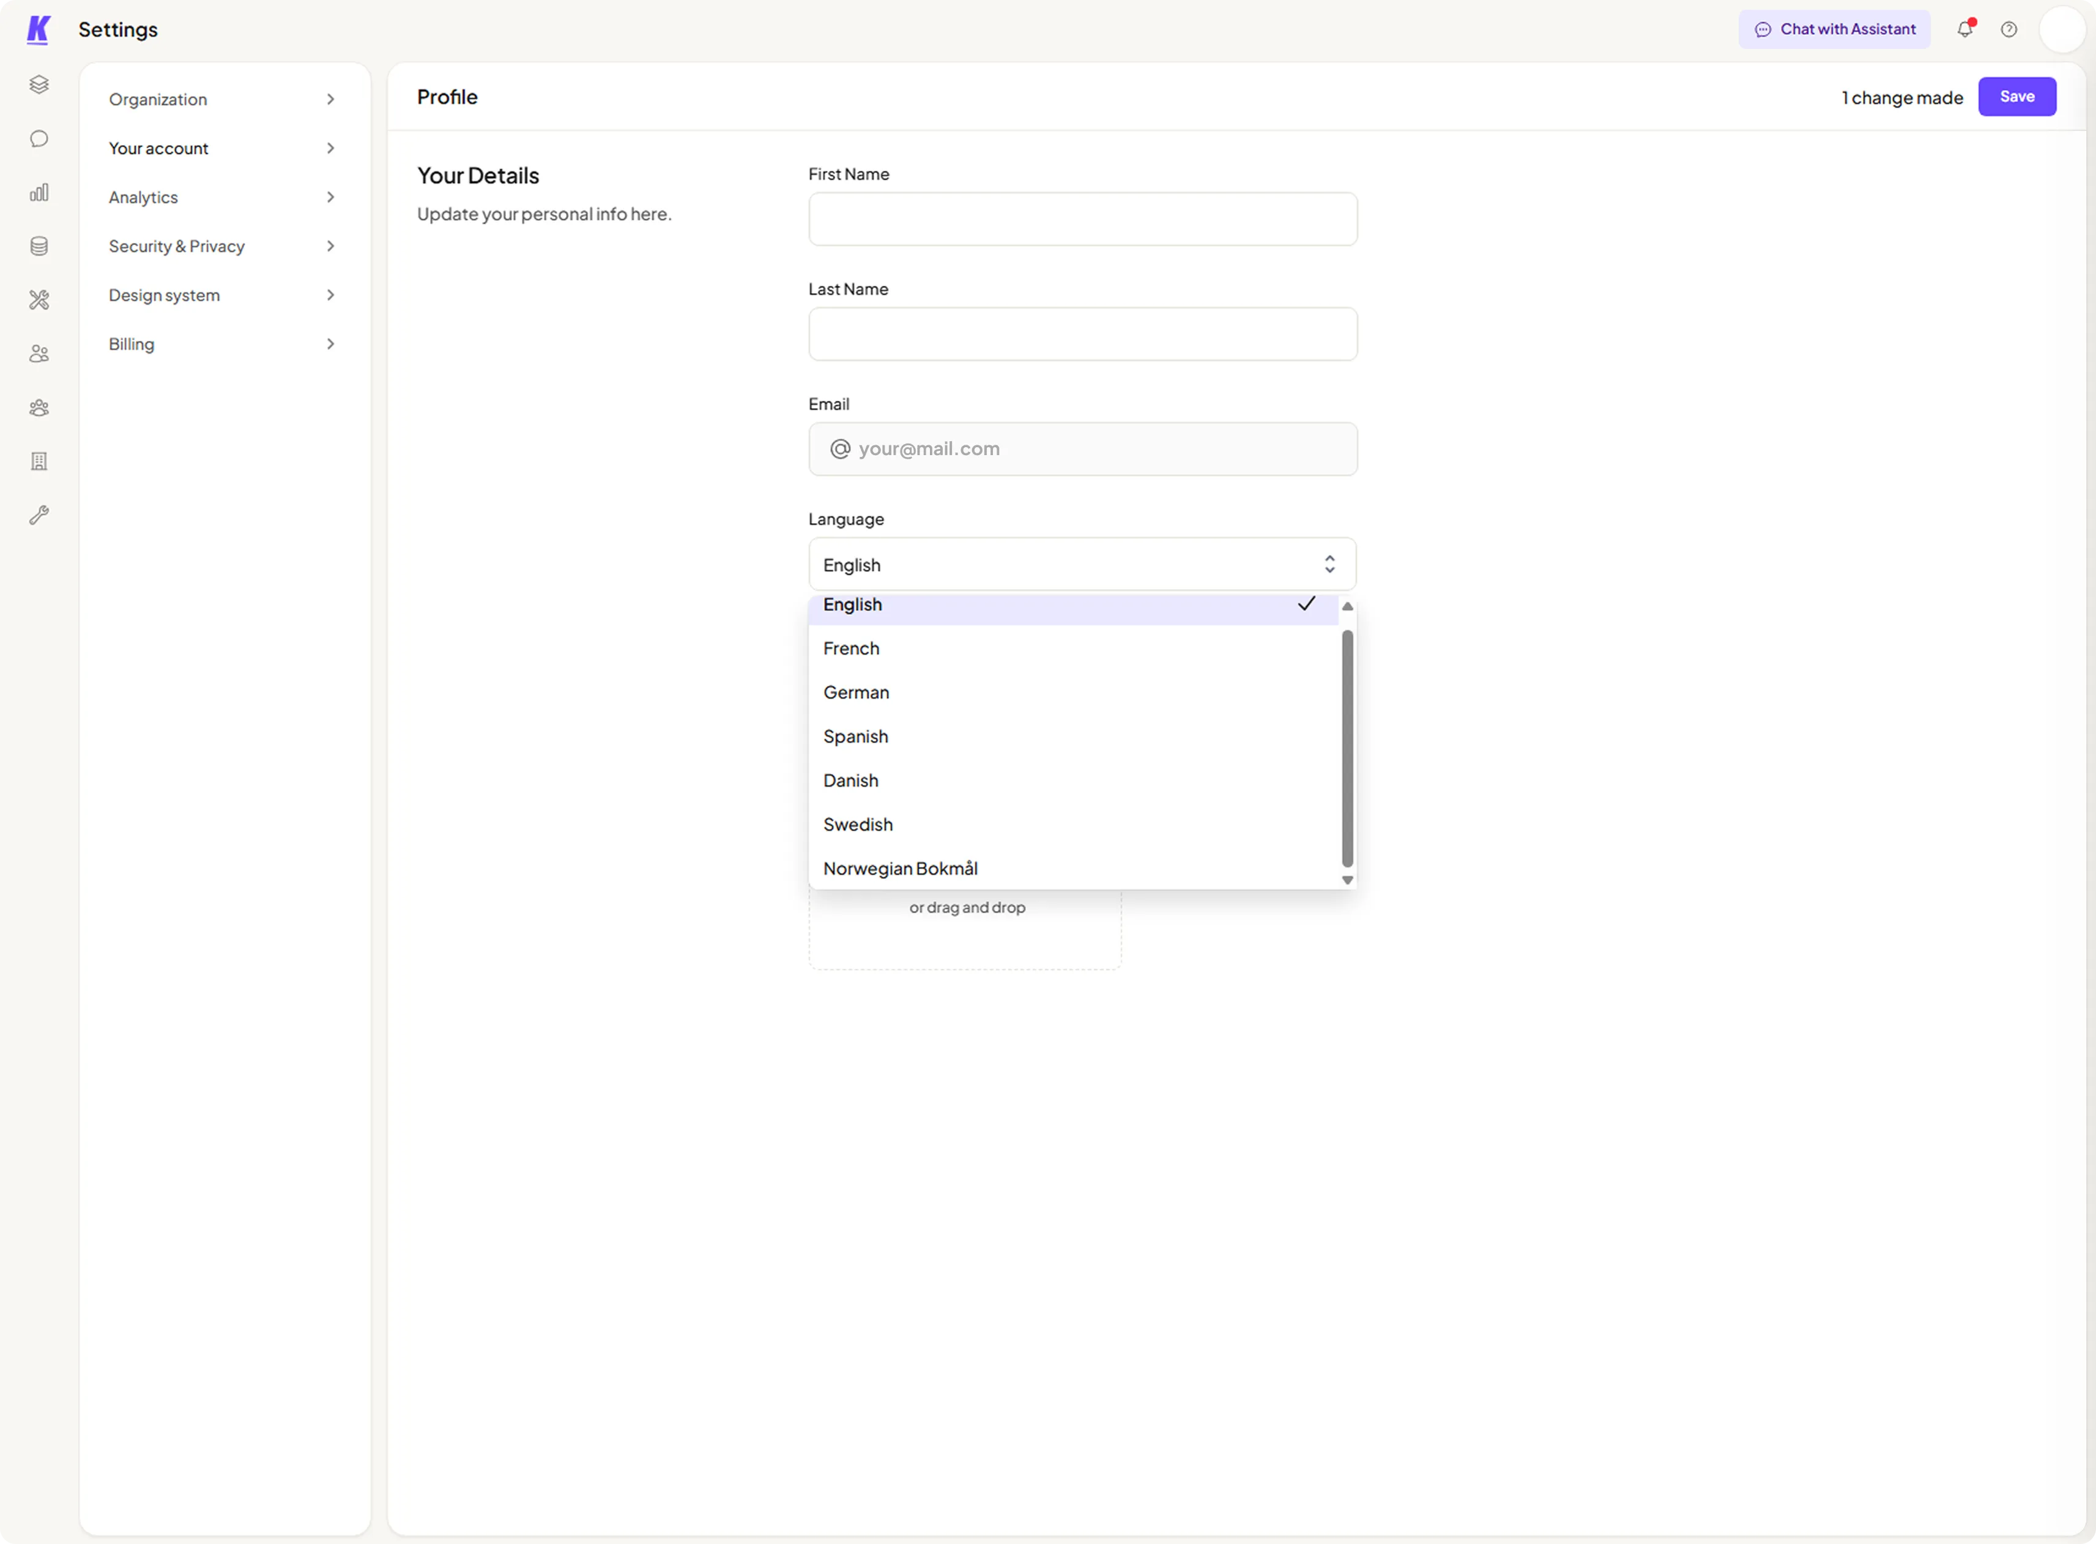Open the bar chart analytics sidebar icon

coord(39,193)
